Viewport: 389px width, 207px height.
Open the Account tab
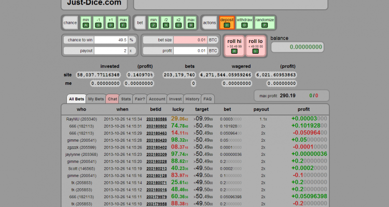157,99
